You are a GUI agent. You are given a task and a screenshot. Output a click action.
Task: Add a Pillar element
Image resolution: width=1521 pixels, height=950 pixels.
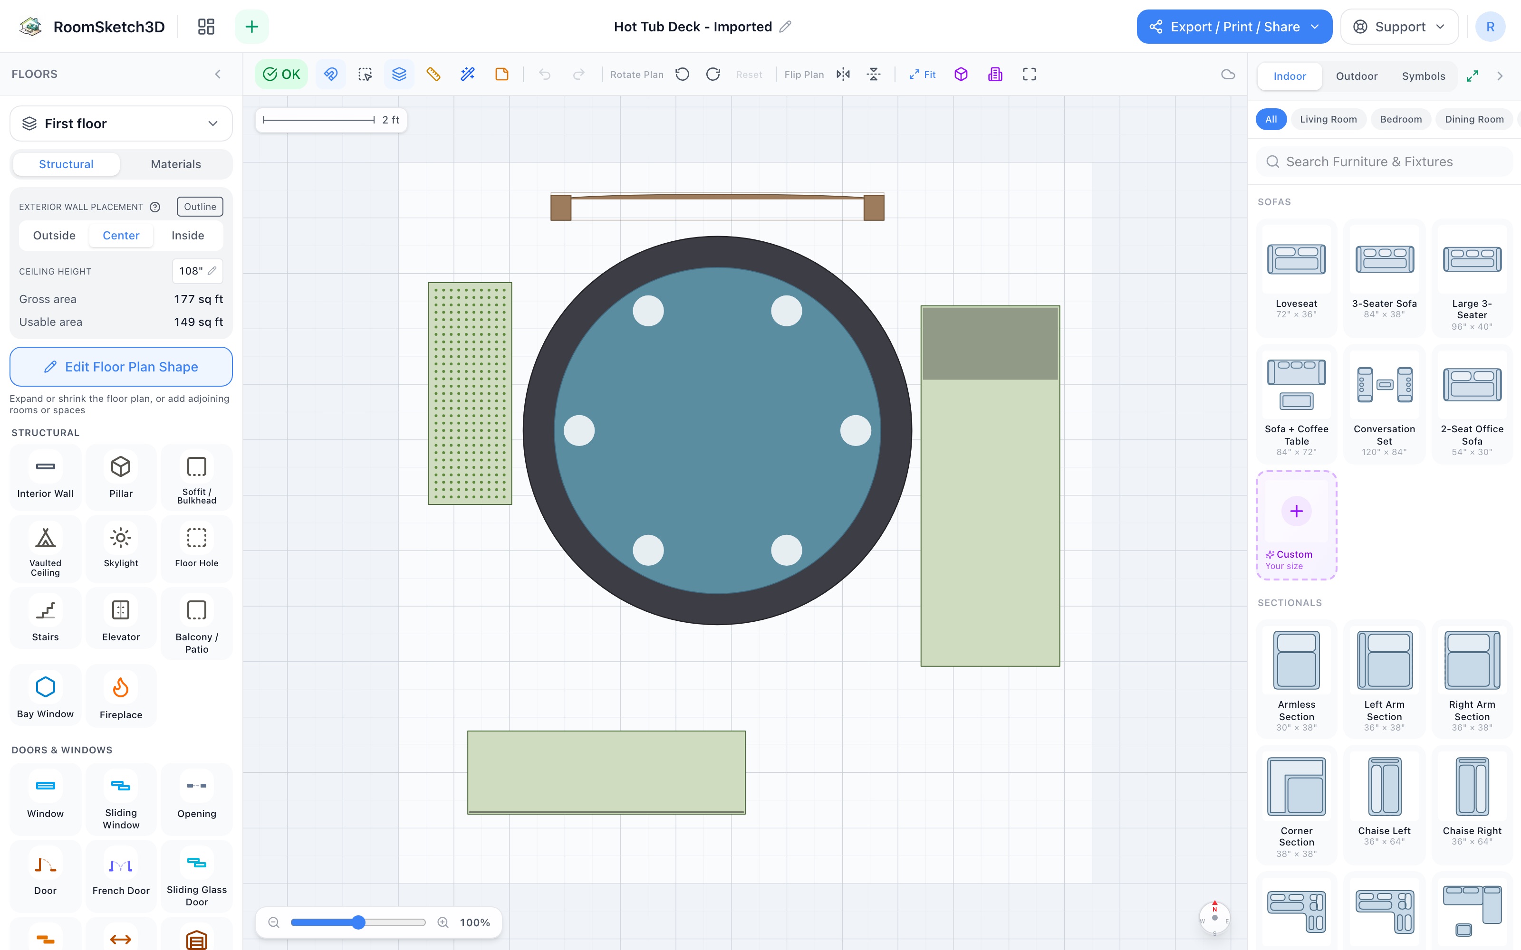pyautogui.click(x=121, y=477)
